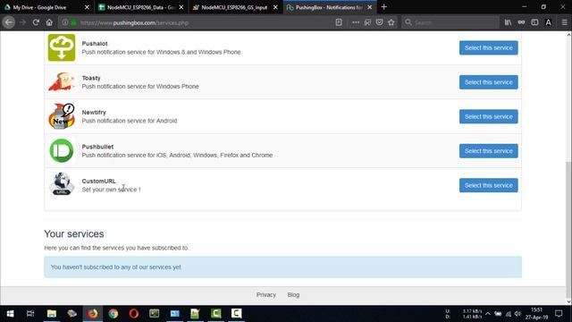Open File Explorer from the taskbar
This screenshot has height=322, width=572.
tap(52, 313)
